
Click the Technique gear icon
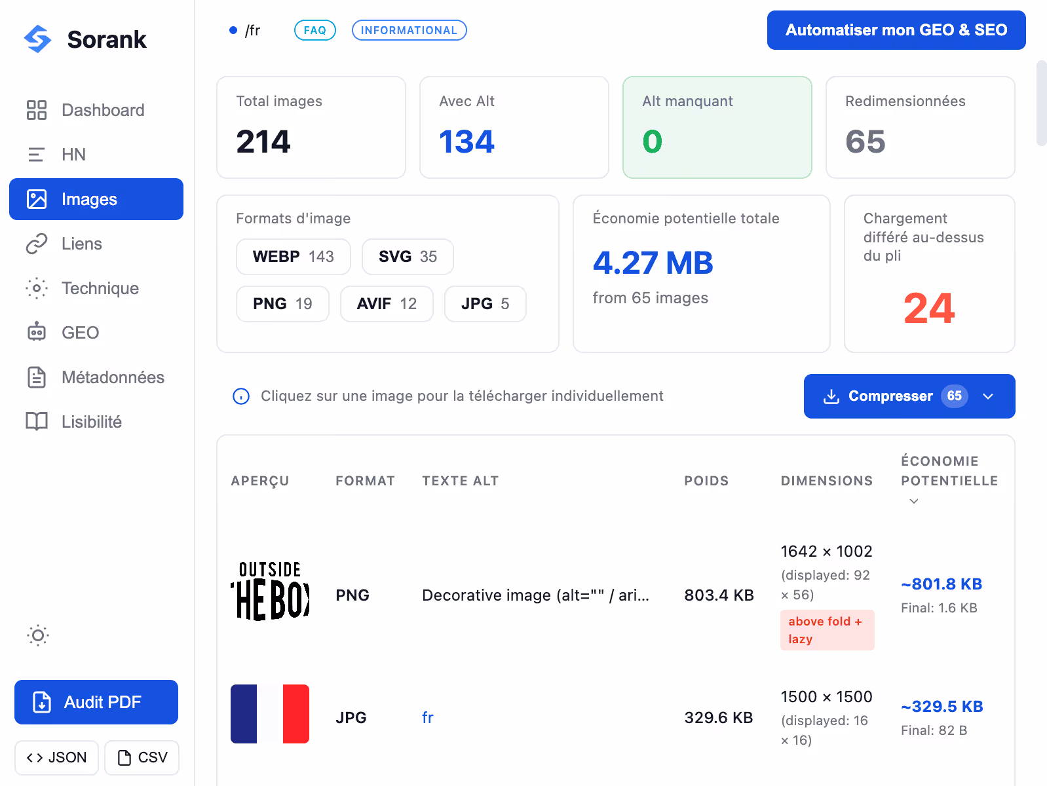click(x=37, y=288)
